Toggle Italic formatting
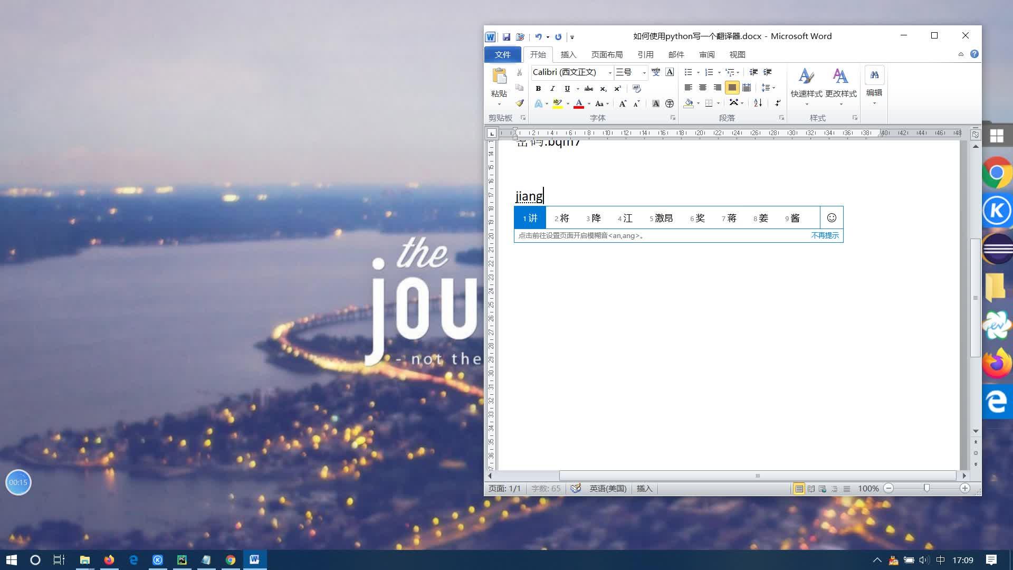 coord(552,88)
